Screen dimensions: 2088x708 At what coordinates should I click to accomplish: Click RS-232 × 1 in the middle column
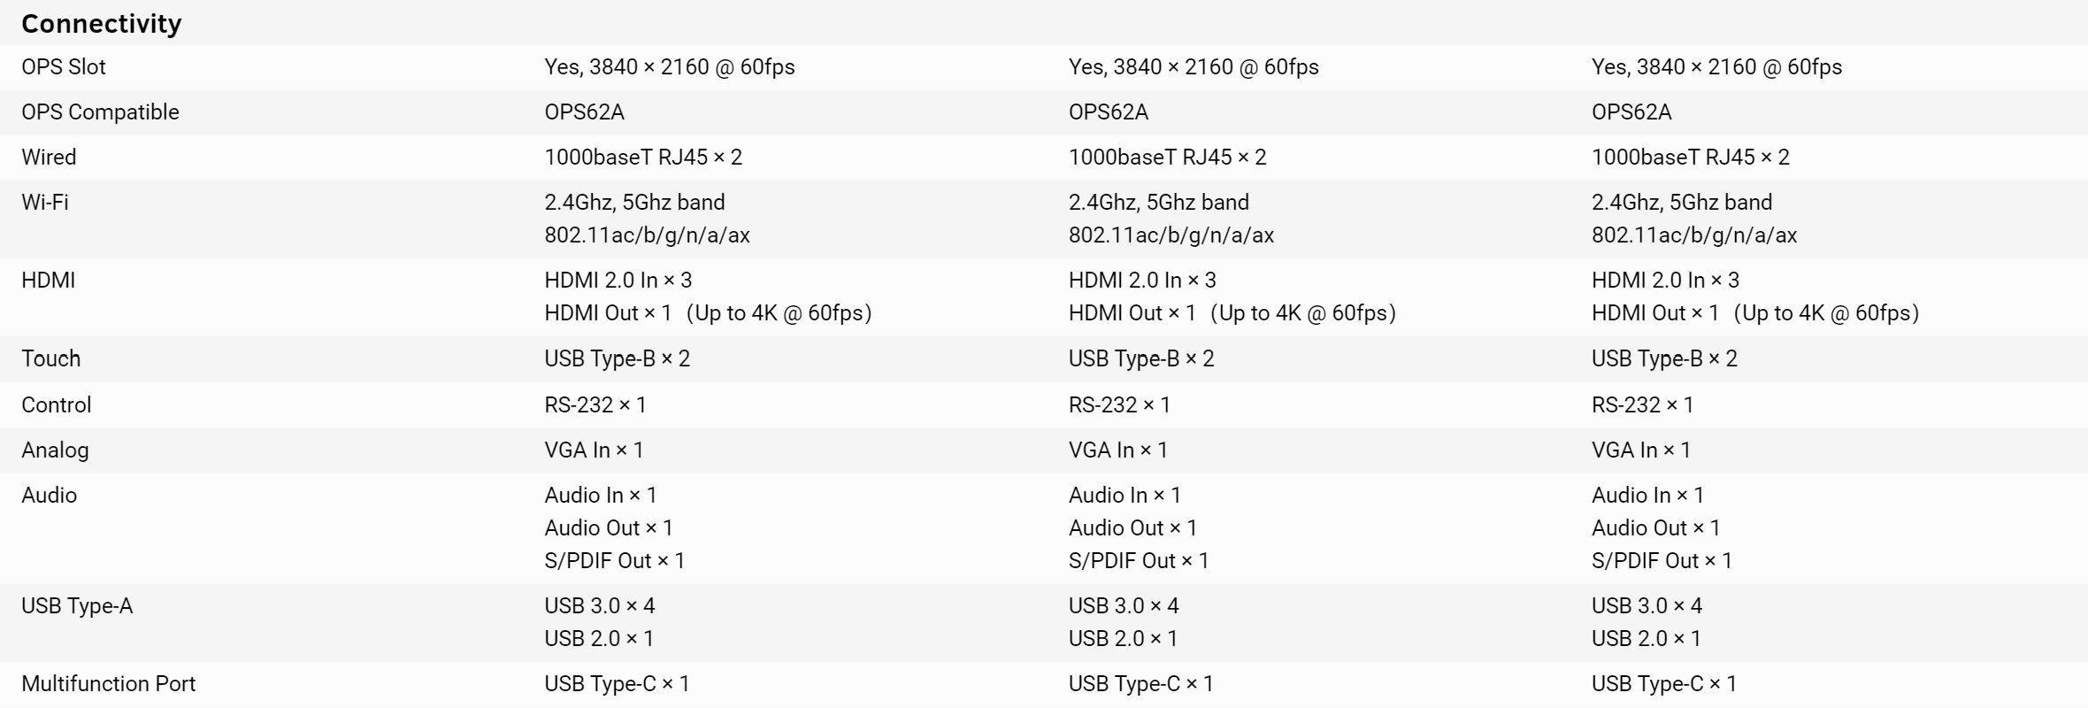[1119, 405]
